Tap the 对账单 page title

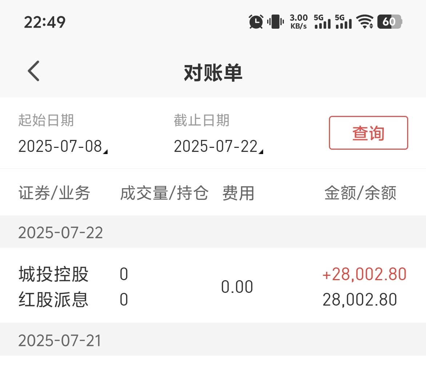[213, 73]
